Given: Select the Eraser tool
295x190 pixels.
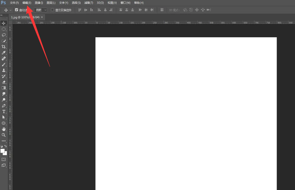Looking at the screenshot, I should tap(4, 82).
